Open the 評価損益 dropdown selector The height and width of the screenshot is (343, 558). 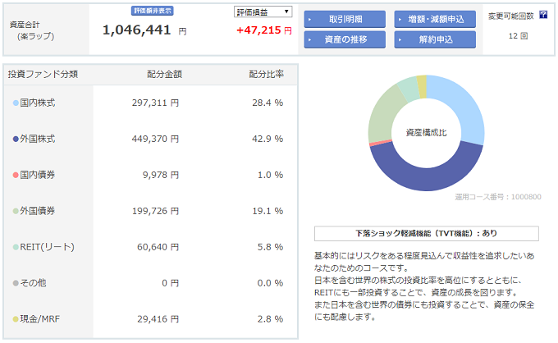click(263, 11)
